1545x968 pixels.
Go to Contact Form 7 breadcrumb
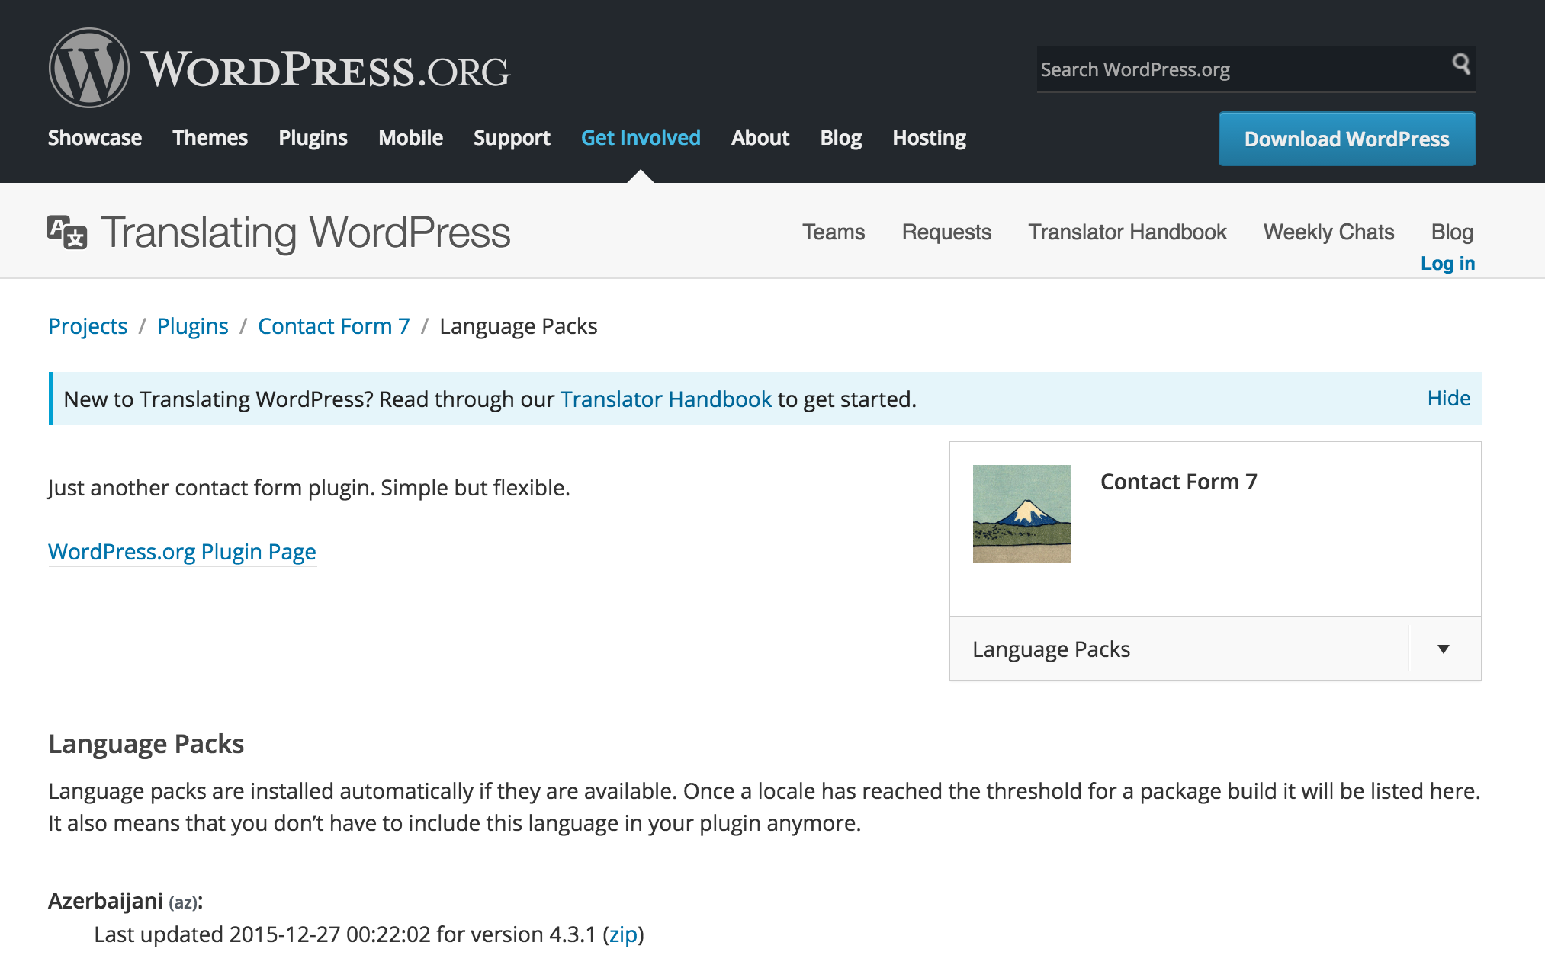(x=334, y=326)
